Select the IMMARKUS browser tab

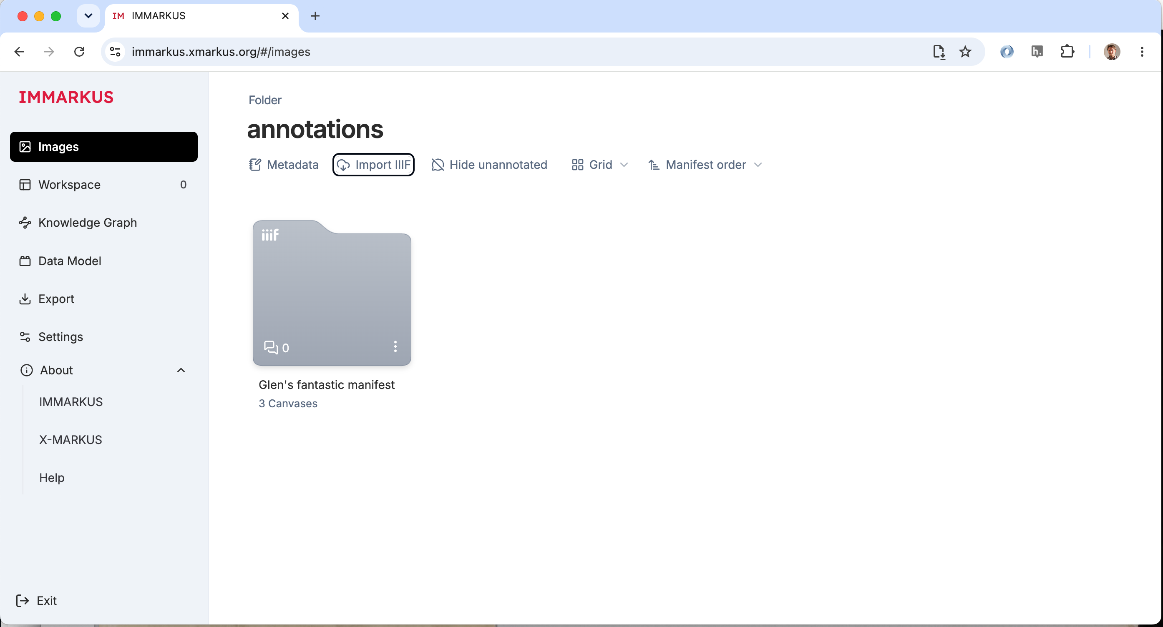[202, 16]
